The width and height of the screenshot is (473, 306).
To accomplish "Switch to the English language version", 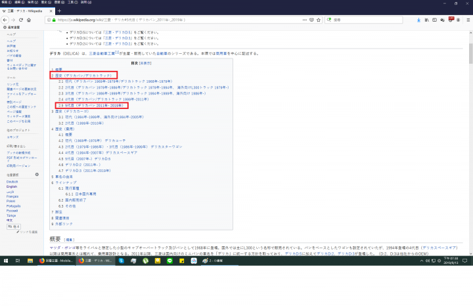I will (12, 186).
